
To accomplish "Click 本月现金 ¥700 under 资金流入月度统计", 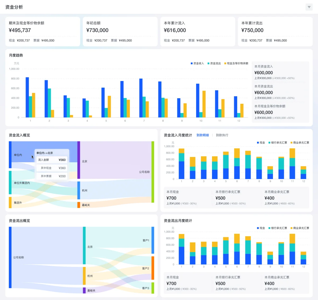I will 171,198.
